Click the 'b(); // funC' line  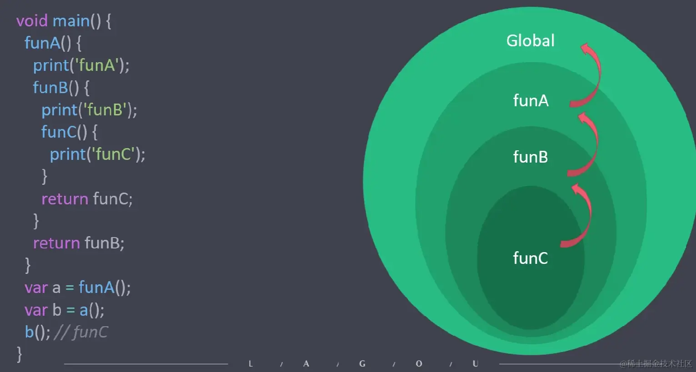66,332
